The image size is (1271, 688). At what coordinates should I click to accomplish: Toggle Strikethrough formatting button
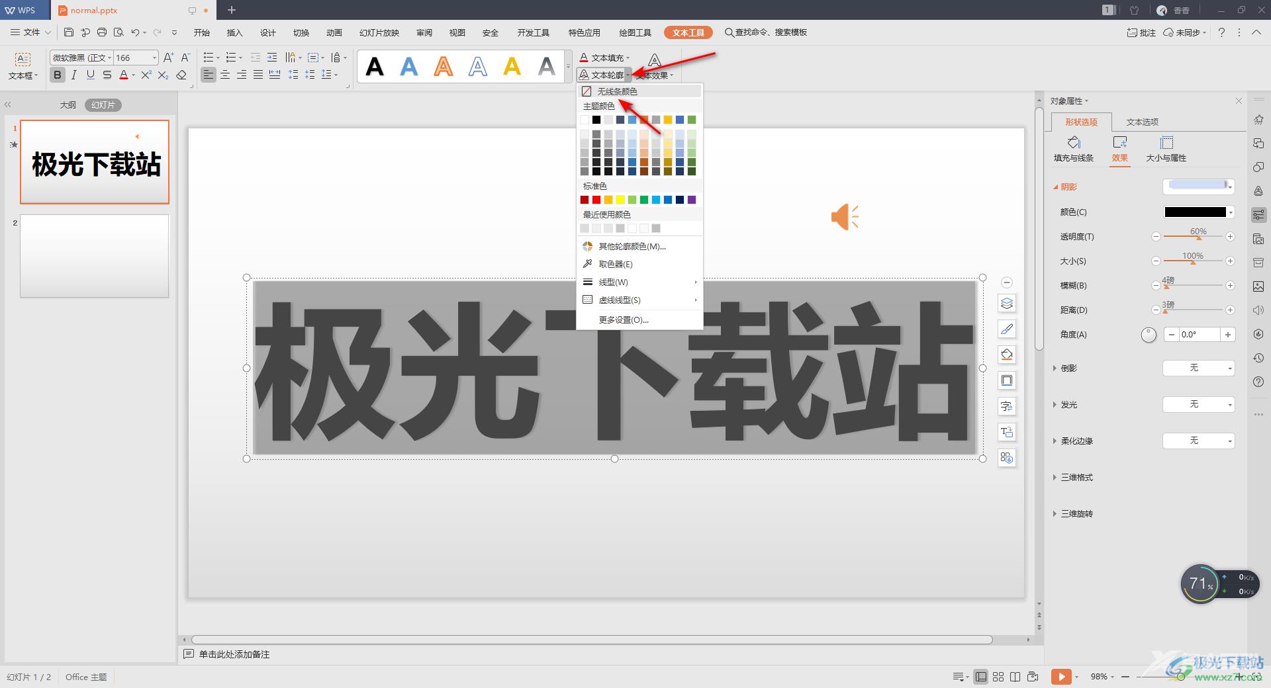107,75
